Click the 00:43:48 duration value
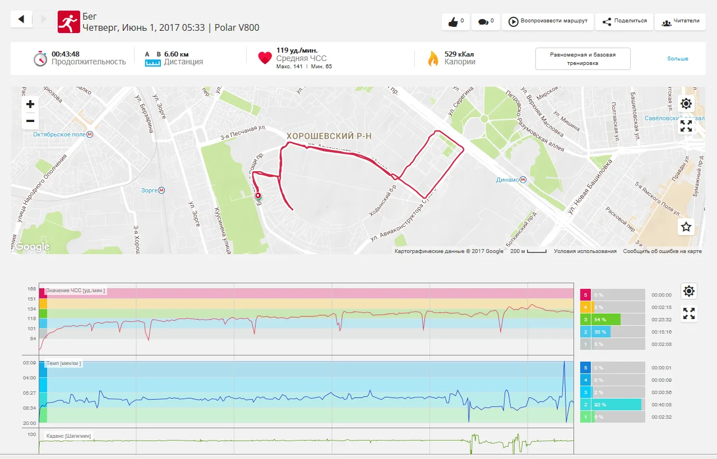The image size is (717, 459). (x=66, y=54)
